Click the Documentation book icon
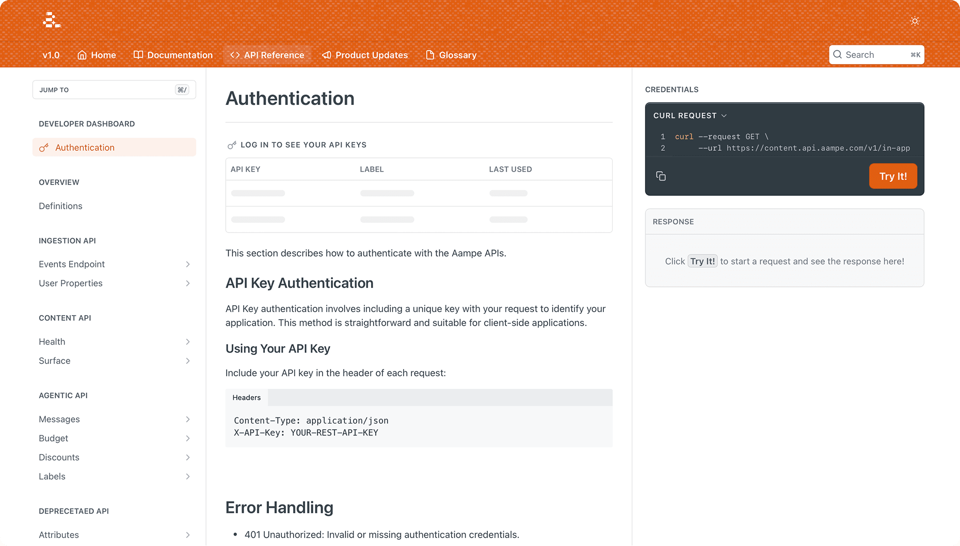 pos(138,55)
